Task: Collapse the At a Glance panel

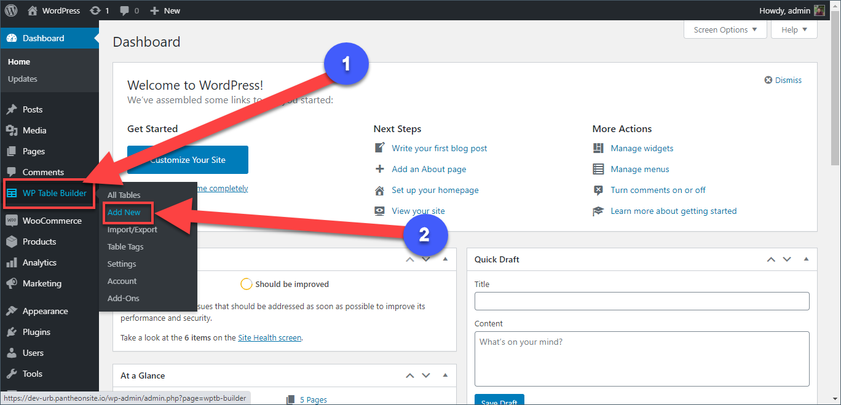Action: point(445,376)
